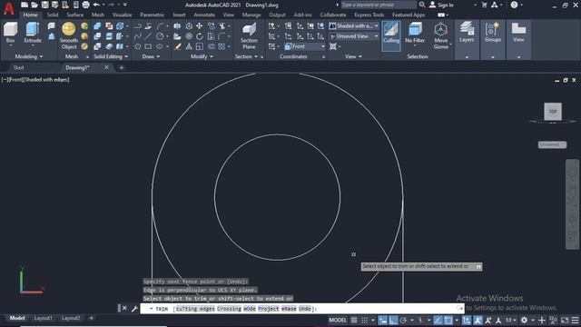Image resolution: width=581 pixels, height=327 pixels.
Task: Add a new drawing tab with plus
Action: point(122,67)
